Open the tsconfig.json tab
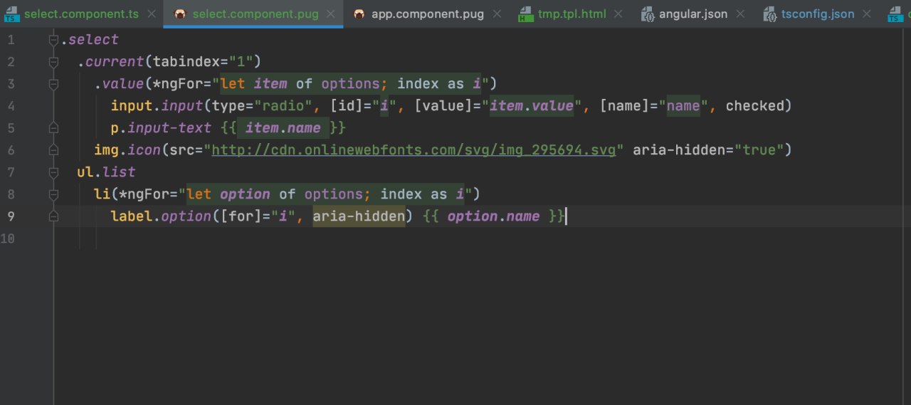911x405 pixels. click(818, 14)
